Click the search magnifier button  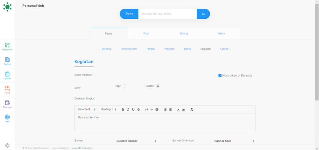tap(203, 14)
